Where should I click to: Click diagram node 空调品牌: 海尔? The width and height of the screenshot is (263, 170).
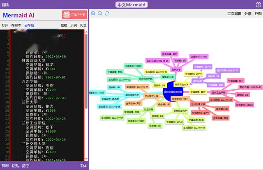click(133, 103)
